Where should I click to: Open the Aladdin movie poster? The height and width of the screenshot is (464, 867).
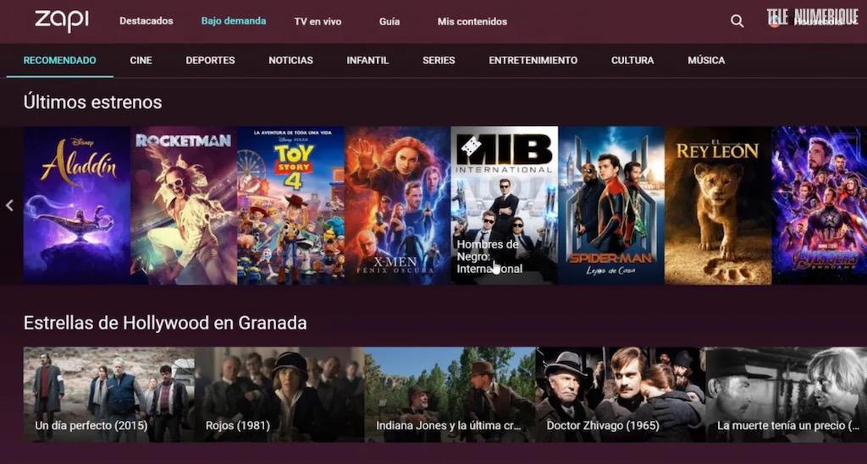coord(77,205)
